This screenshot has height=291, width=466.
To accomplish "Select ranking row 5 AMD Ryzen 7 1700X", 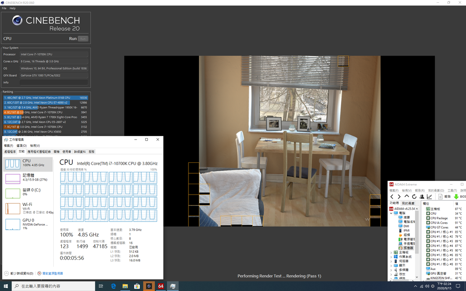I will 46,117.
